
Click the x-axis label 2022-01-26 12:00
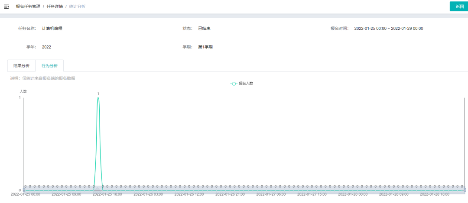[189, 194]
